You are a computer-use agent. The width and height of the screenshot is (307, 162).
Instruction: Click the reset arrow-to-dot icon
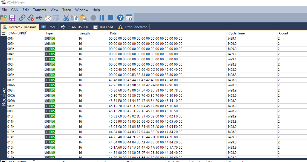click(39, 18)
